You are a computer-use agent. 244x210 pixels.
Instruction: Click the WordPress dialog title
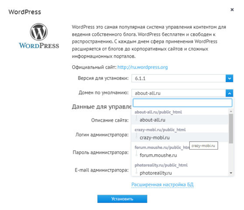pyautogui.click(x=25, y=12)
